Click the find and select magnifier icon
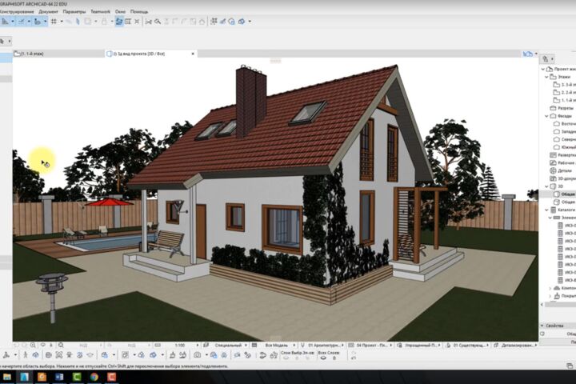The image size is (576, 384). (158, 22)
